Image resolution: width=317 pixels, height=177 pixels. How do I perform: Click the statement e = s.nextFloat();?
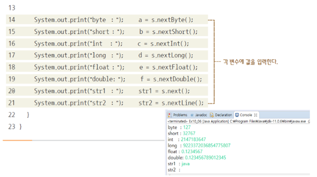tap(168, 67)
